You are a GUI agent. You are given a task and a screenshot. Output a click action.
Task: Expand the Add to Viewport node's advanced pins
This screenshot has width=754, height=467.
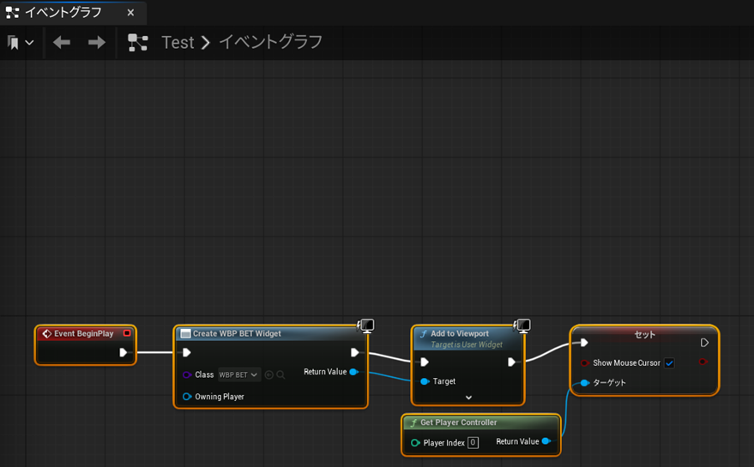pyautogui.click(x=468, y=398)
